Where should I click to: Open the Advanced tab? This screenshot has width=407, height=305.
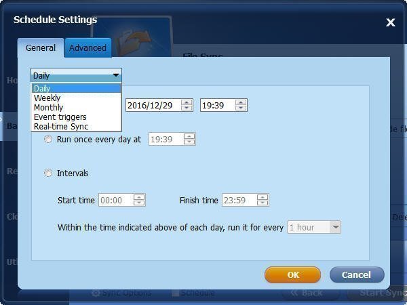point(88,47)
